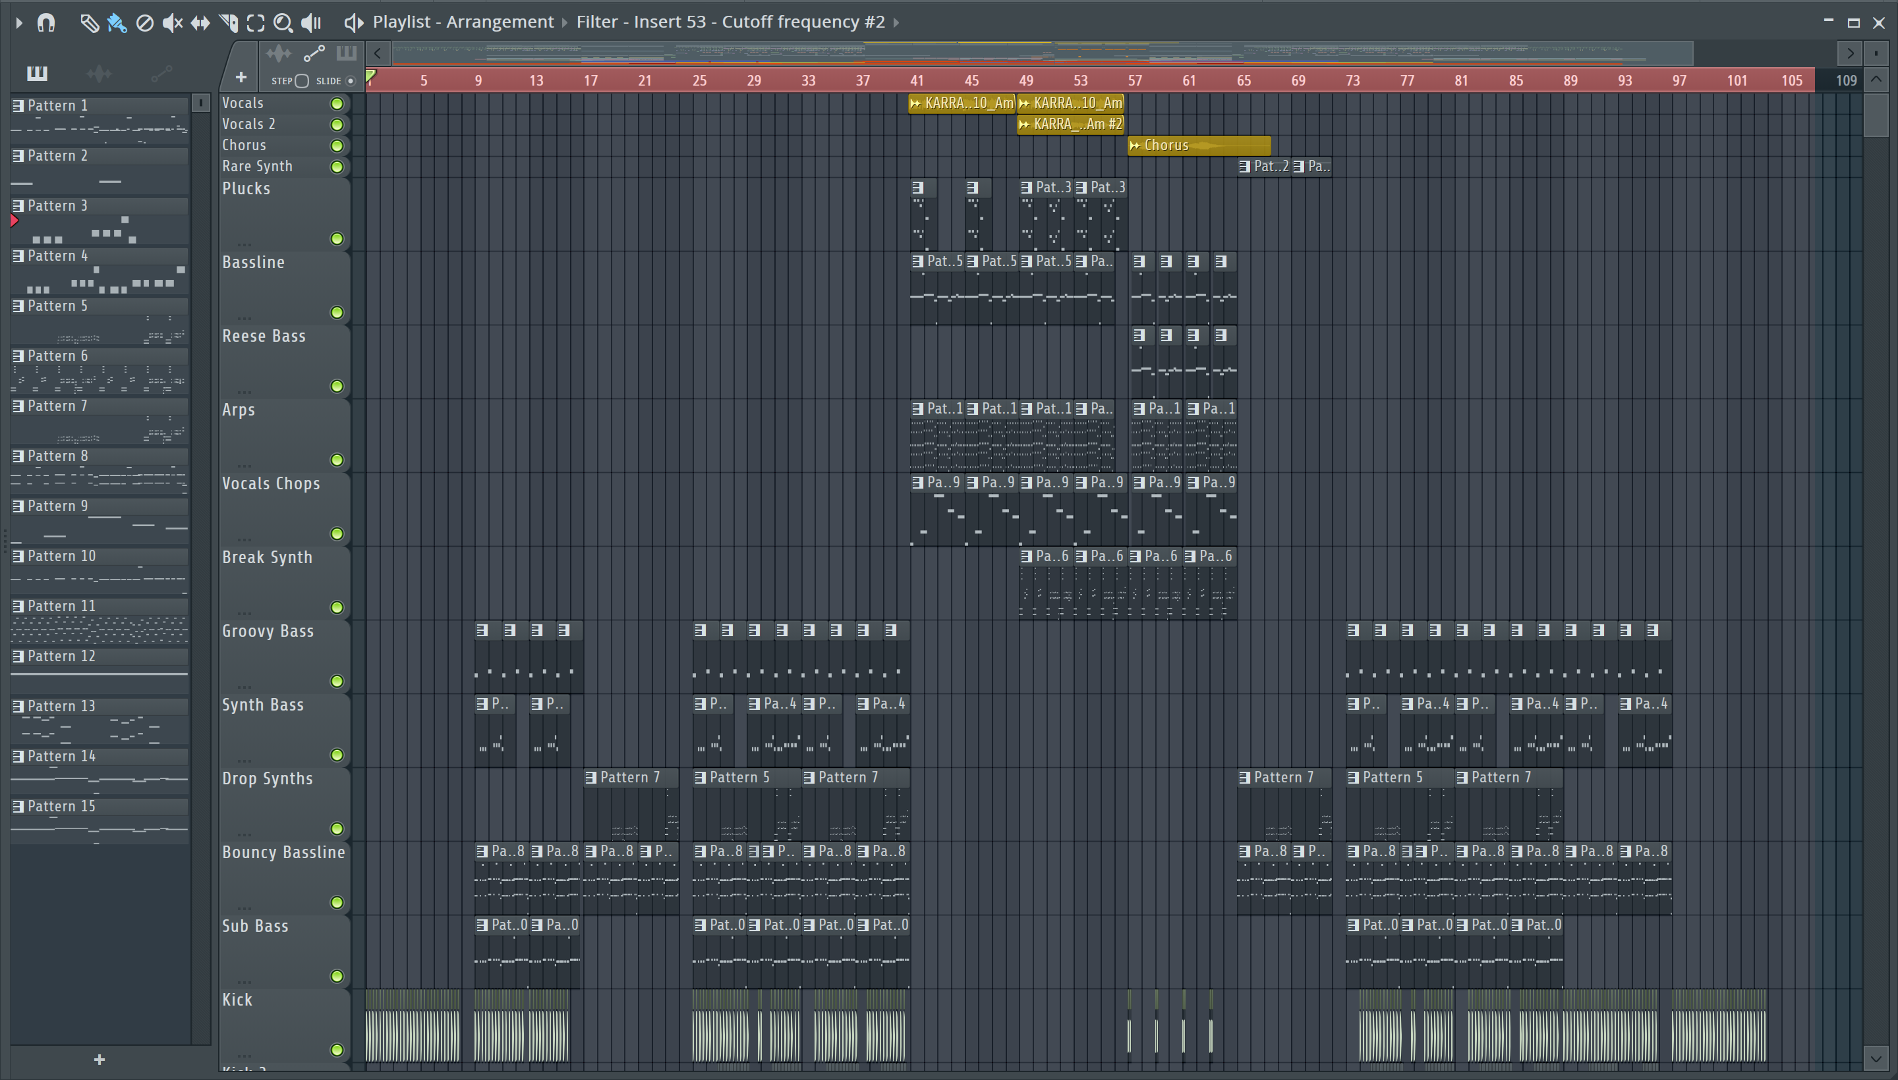Open Filter - Insert 53 - Cutoff frequency #2 breadcrumb
The height and width of the screenshot is (1080, 1898).
coord(730,22)
